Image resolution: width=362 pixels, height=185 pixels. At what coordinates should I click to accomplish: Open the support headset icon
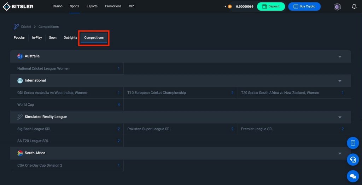point(353,159)
